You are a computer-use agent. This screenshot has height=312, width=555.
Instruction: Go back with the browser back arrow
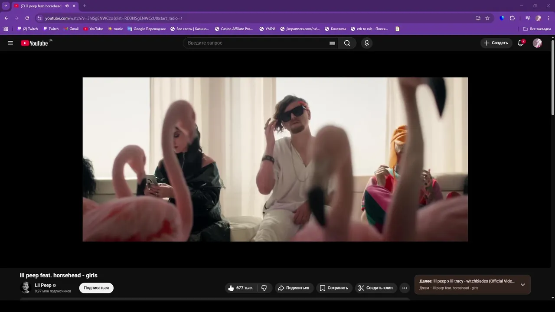click(6, 18)
